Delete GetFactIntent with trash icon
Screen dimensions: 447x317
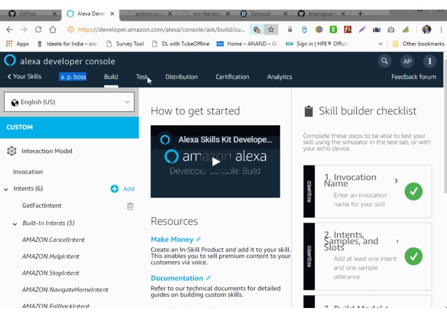(130, 206)
